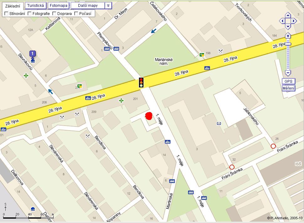
Task: Enable the Stínování checkbox
Action: pos(6,13)
